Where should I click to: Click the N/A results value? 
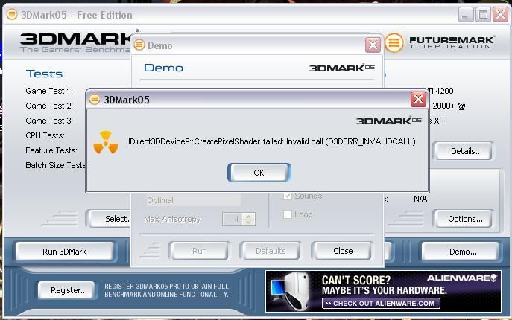click(x=420, y=199)
